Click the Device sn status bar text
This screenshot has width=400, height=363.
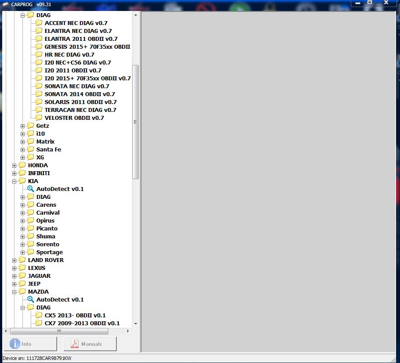[37, 358]
